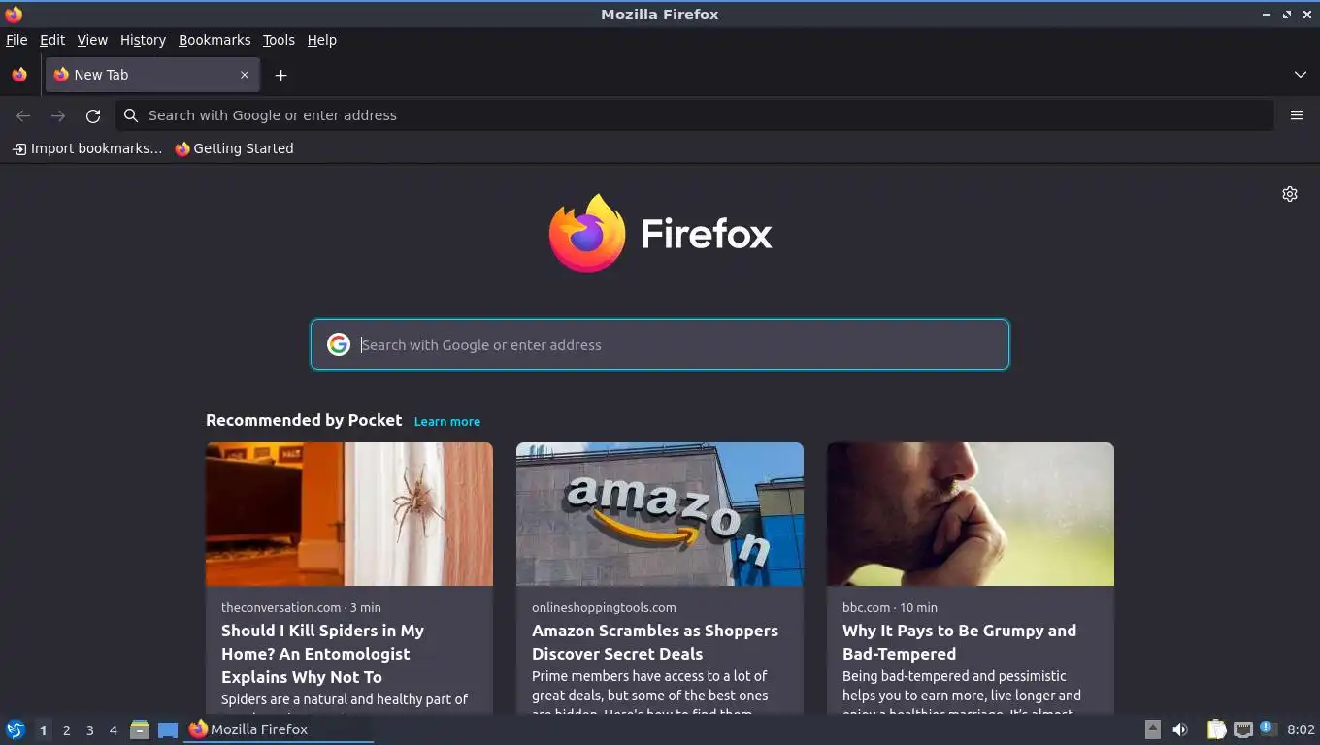Switch to workspace 2
Screen dimensions: 1320x745
[x=66, y=729]
